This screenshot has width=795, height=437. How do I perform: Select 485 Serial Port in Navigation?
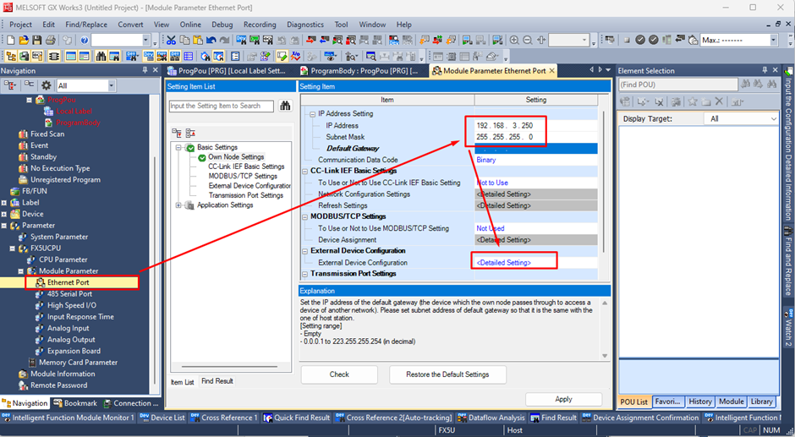69,294
